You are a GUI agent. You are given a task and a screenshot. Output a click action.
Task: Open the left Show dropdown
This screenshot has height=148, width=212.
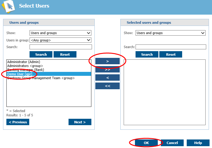pyautogui.click(x=60, y=33)
